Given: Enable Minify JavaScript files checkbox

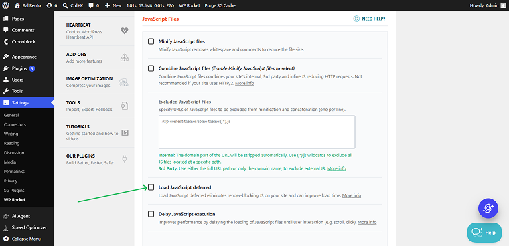Looking at the screenshot, I should [151, 41].
